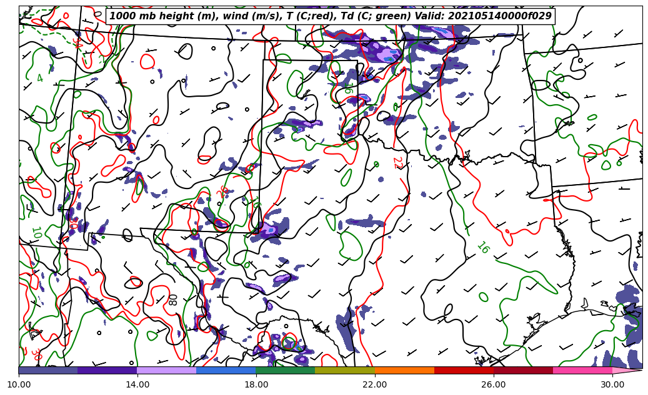Click the 18.00 colorbar tick label

point(256,384)
